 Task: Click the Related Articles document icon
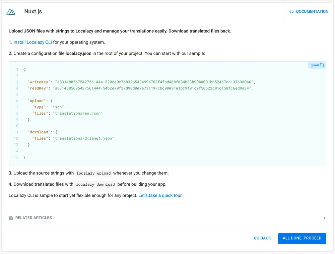pos(11,218)
